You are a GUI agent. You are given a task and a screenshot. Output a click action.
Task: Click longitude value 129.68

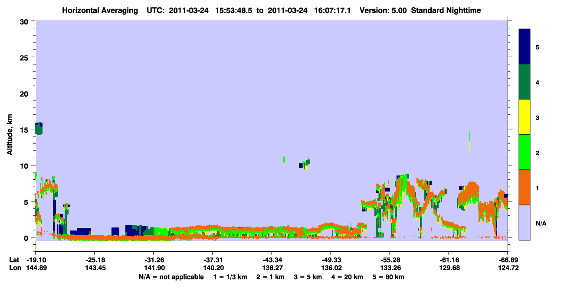coord(449,268)
